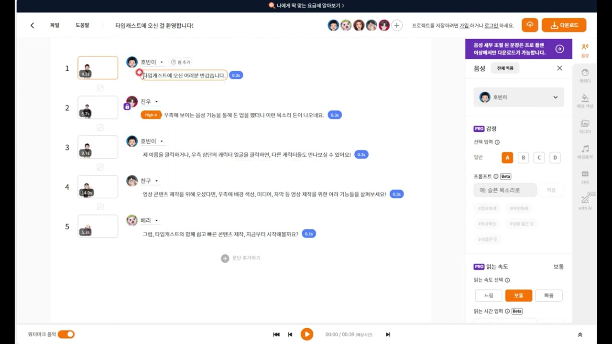This screenshot has height=344, width=612.
Task: Click the 로그인 link
Action: tap(491, 25)
